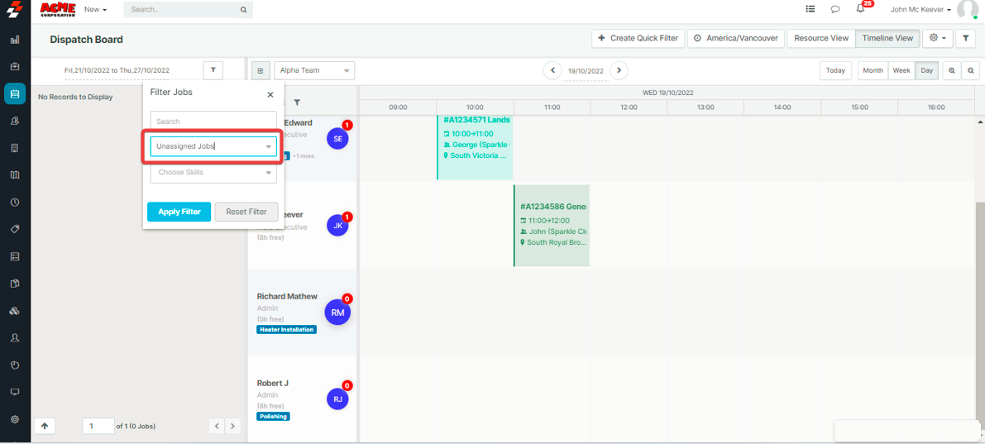Open the briefcase icon in the sidebar

[x=15, y=67]
